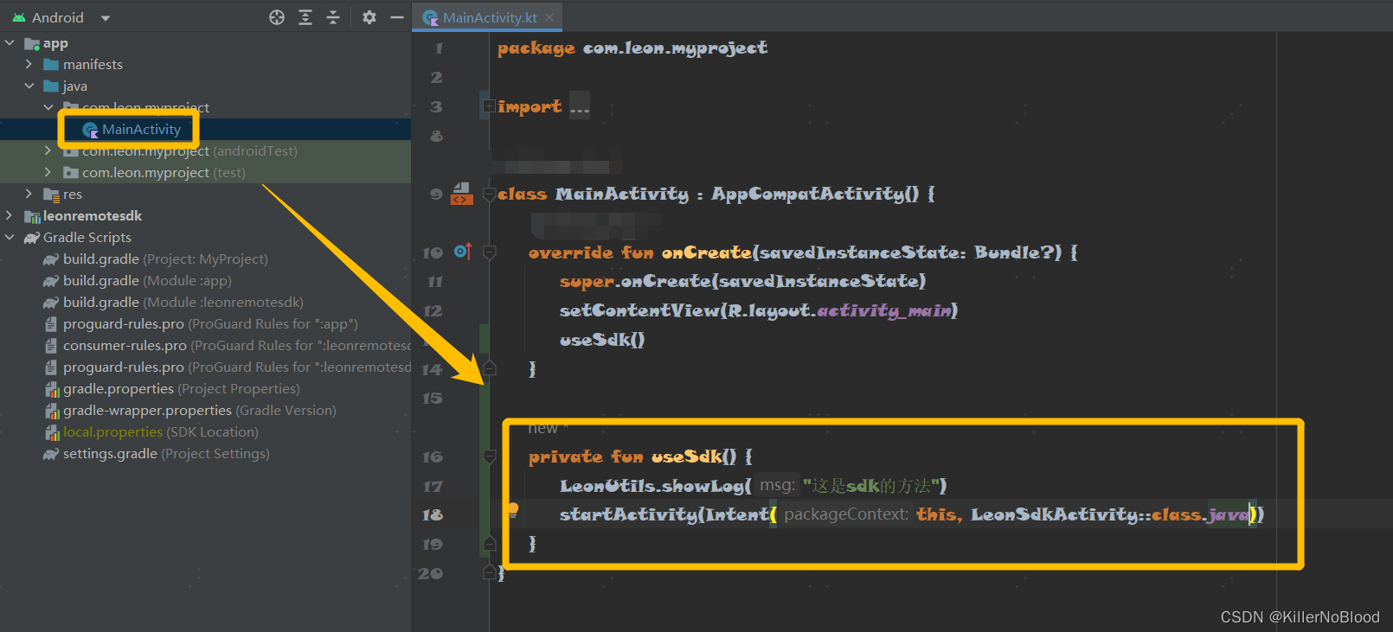Click activity_main layout reference
The height and width of the screenshot is (632, 1393).
point(884,310)
